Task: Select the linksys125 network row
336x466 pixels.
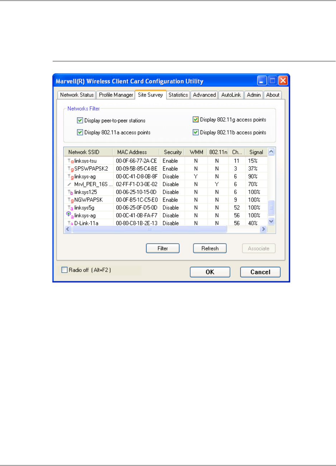Action: pyautogui.click(x=166, y=192)
